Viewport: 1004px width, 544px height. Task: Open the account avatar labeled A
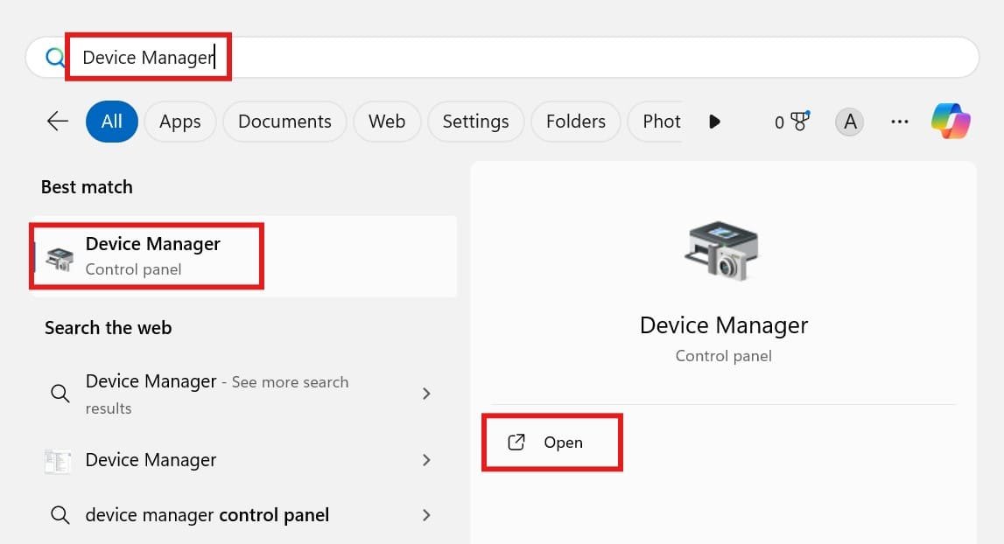(849, 122)
